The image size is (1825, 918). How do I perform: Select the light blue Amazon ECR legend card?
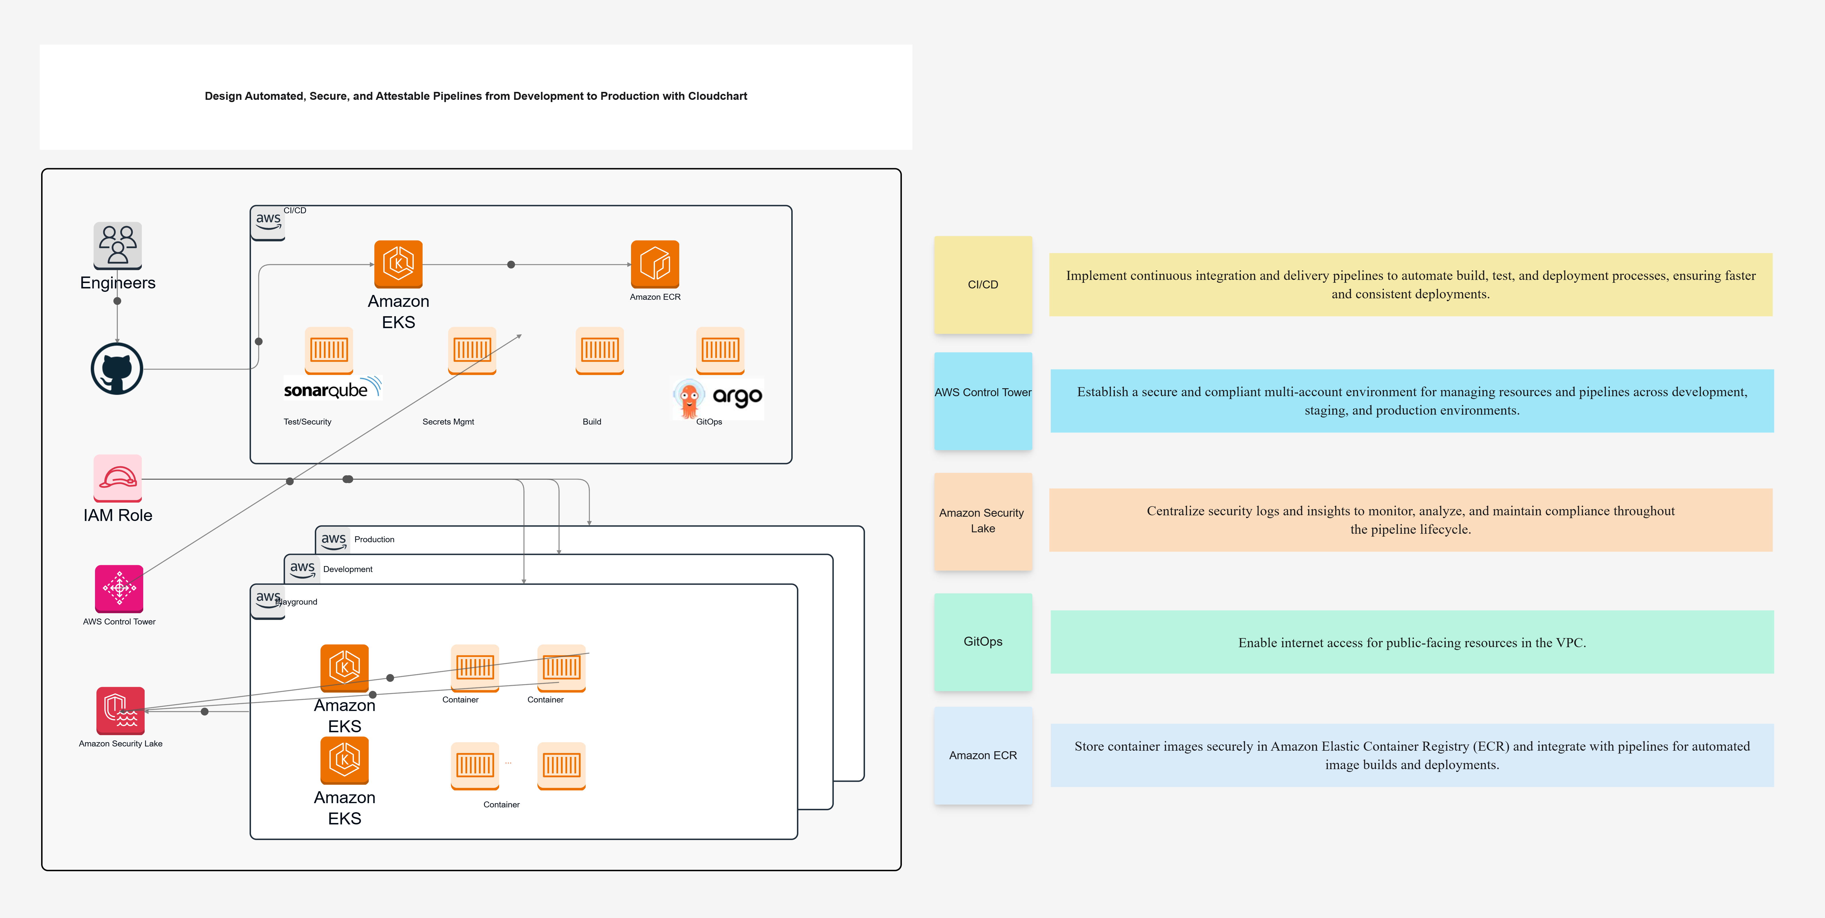pos(983,755)
